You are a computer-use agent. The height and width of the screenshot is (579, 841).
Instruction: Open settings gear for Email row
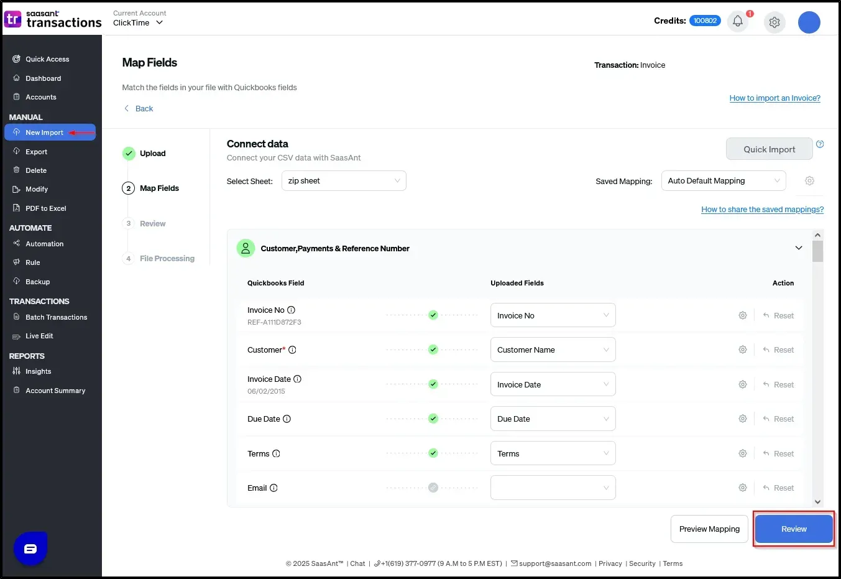click(742, 488)
